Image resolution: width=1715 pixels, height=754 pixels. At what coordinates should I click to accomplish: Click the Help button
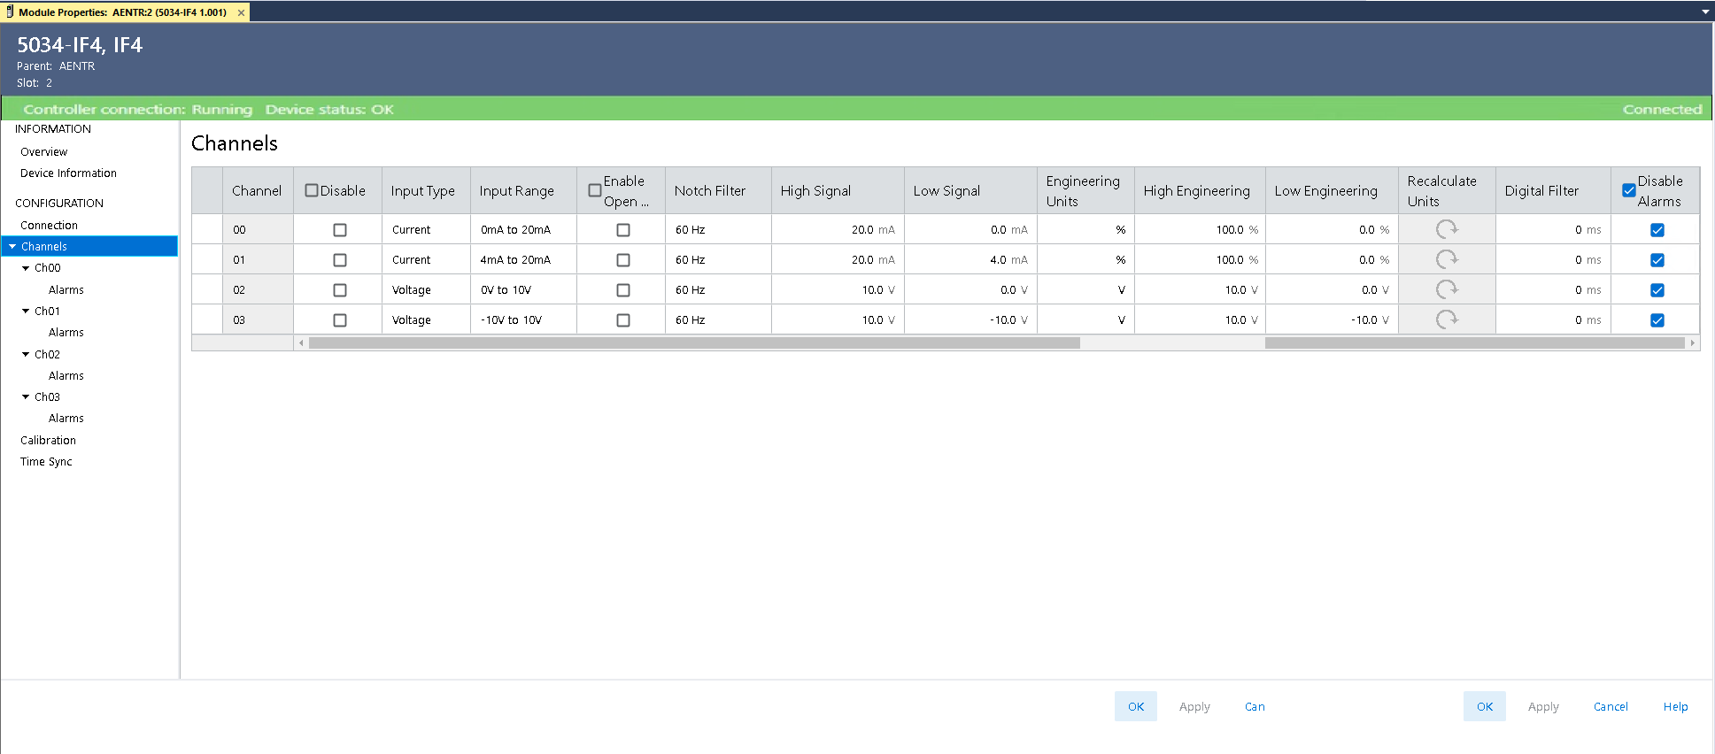click(x=1675, y=706)
